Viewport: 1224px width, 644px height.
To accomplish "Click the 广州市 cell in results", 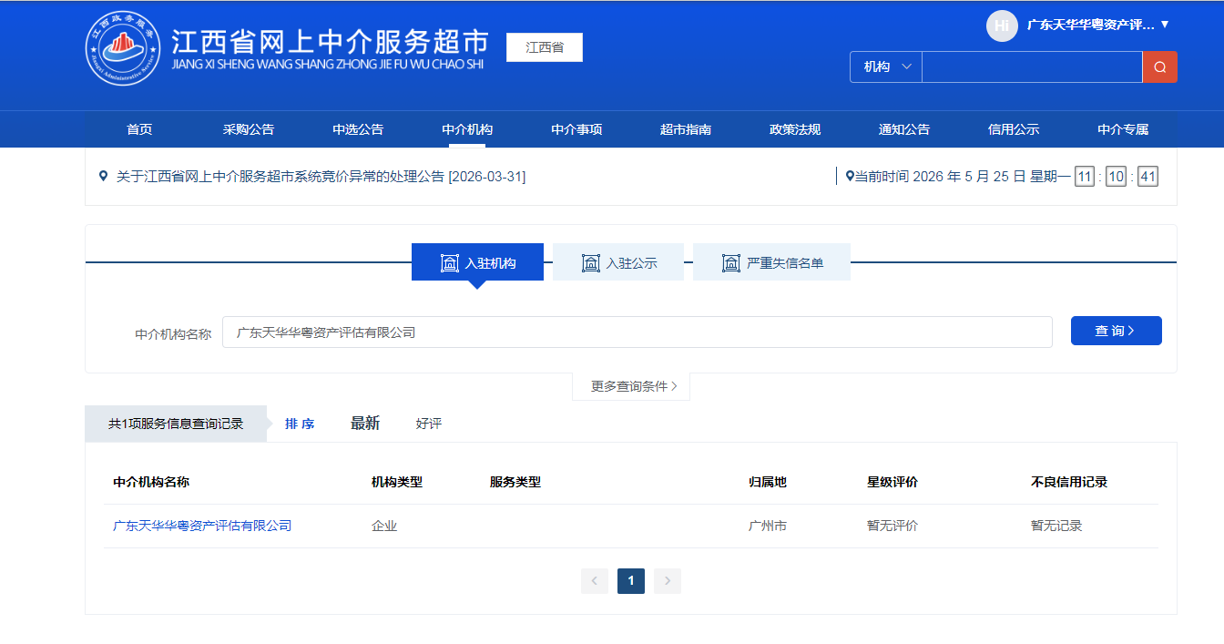I will [768, 526].
